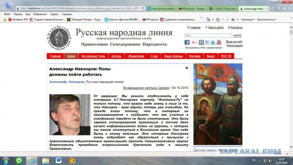Open the 'Файл' menu
The height and width of the screenshot is (165, 293).
tap(7, 14)
